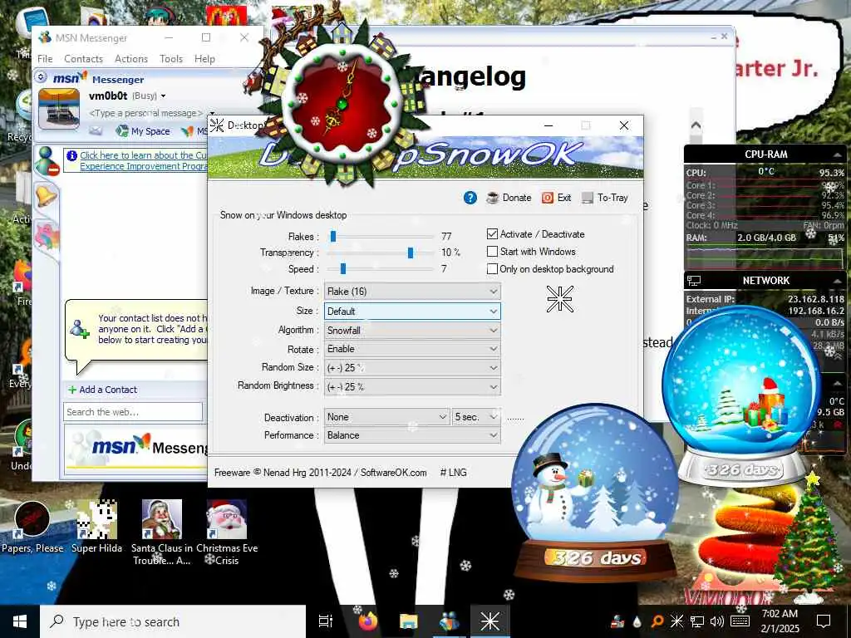The height and width of the screenshot is (638, 851).
Task: Select the yellow bell alerts tab in Messenger
Action: point(47,195)
